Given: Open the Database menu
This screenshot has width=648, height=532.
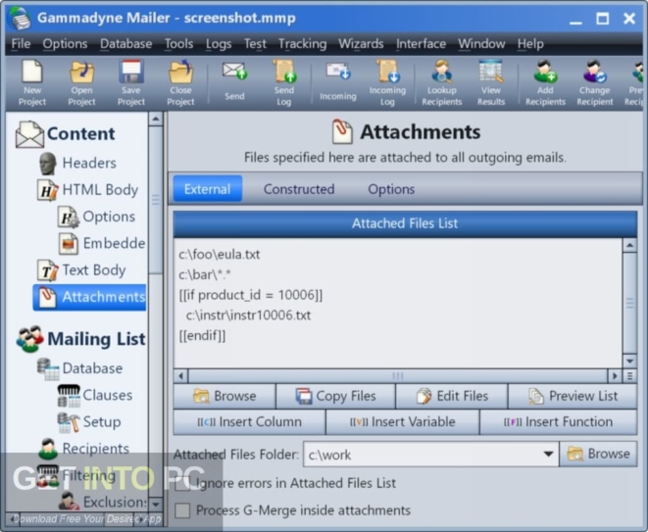Looking at the screenshot, I should (x=126, y=44).
